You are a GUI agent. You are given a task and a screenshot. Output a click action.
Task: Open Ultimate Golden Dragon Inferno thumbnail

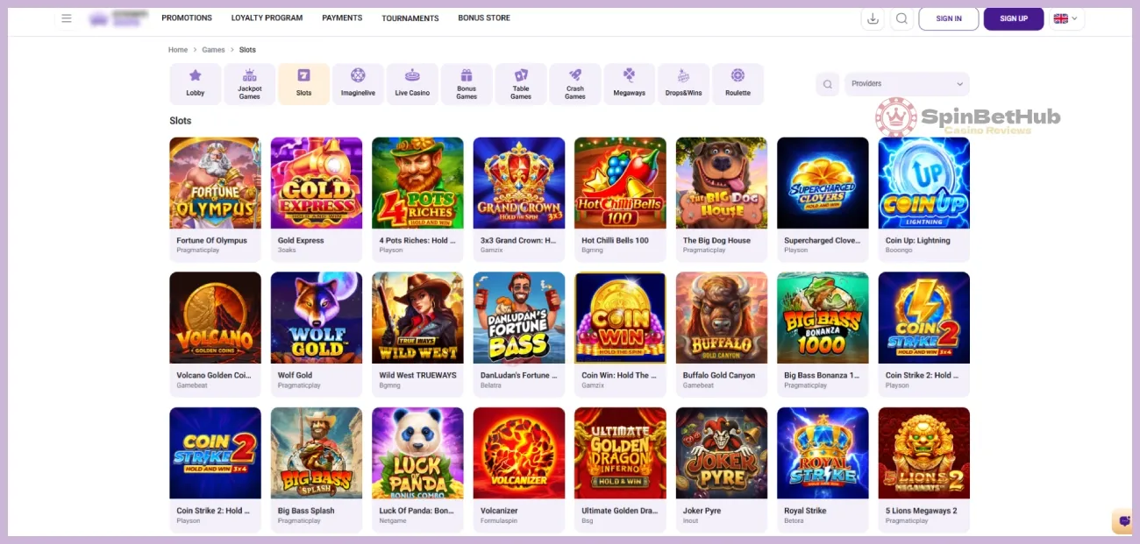pos(620,453)
